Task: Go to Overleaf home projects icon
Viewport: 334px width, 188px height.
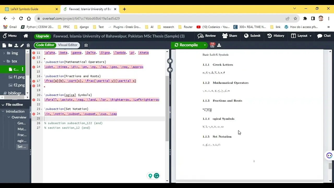Action: [26, 36]
